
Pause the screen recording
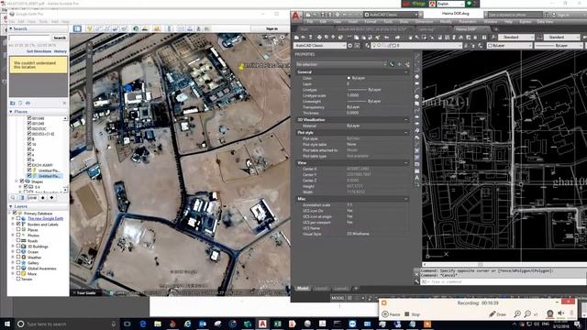pyautogui.click(x=392, y=314)
